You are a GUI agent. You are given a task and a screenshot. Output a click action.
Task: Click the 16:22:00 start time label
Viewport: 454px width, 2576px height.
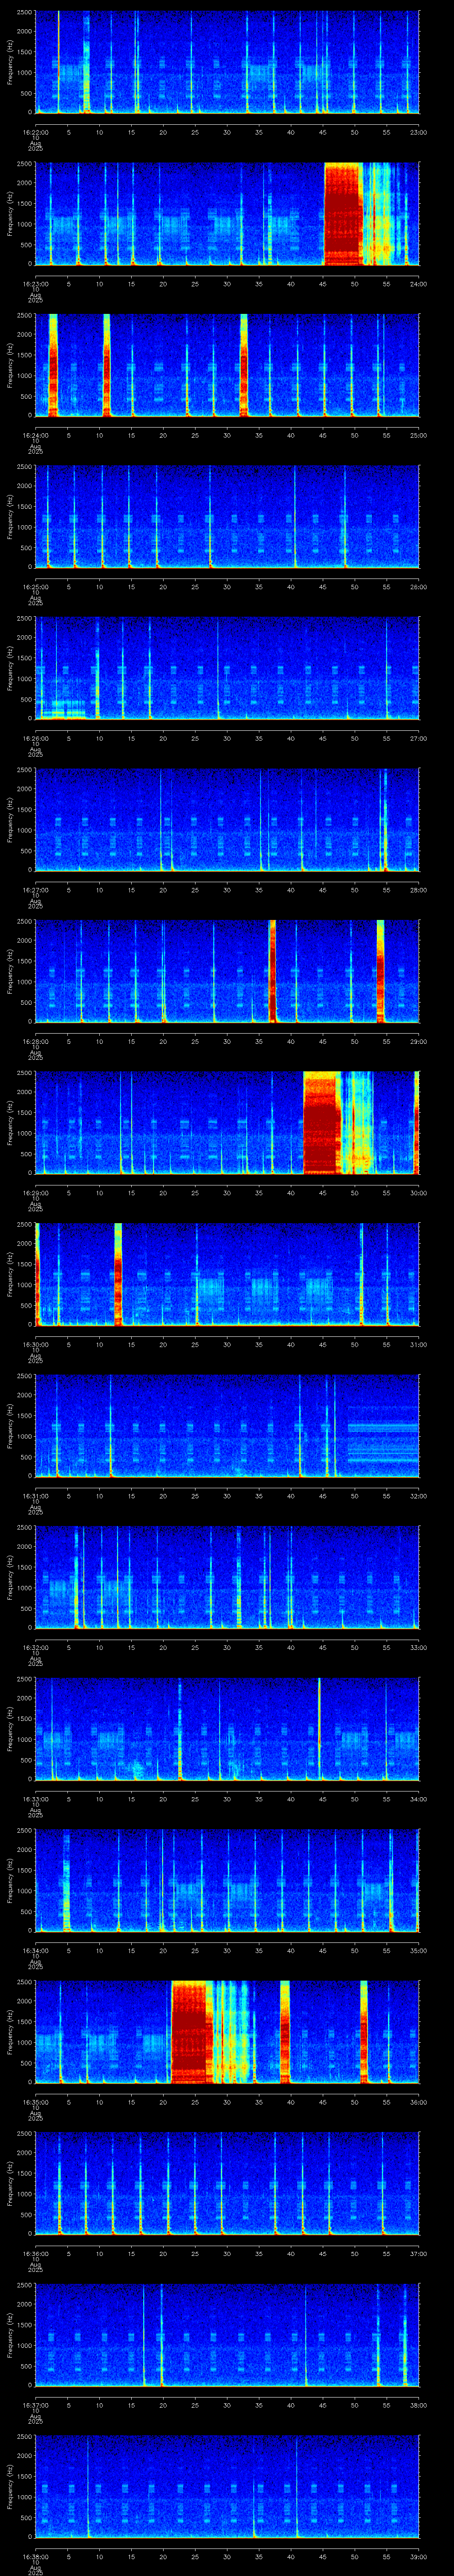click(x=36, y=132)
